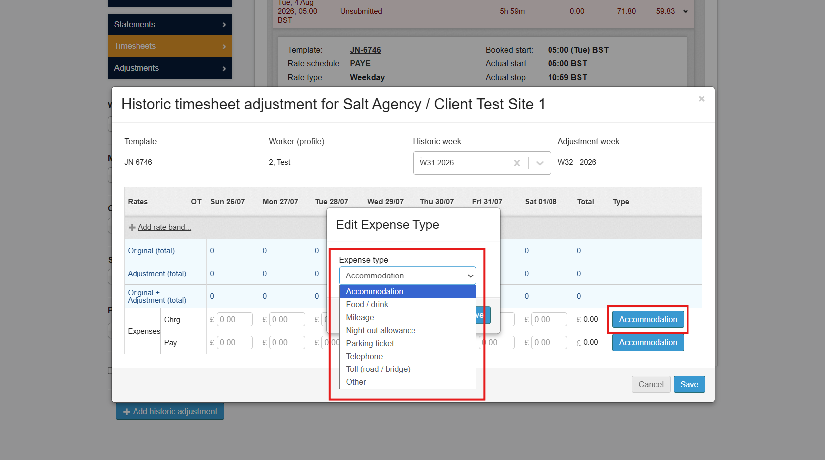Clear the Historic week W31 2026 selection
The width and height of the screenshot is (825, 460).
pyautogui.click(x=517, y=163)
